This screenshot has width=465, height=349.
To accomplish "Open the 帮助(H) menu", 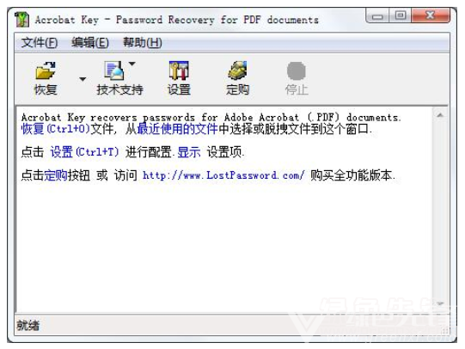I will 143,43.
